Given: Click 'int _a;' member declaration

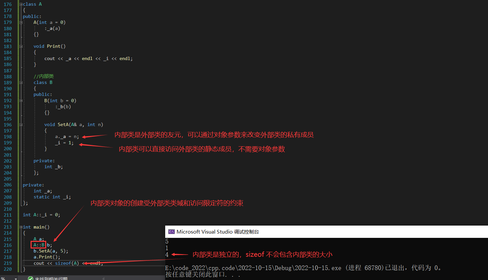Looking at the screenshot, I should click(x=43, y=191).
